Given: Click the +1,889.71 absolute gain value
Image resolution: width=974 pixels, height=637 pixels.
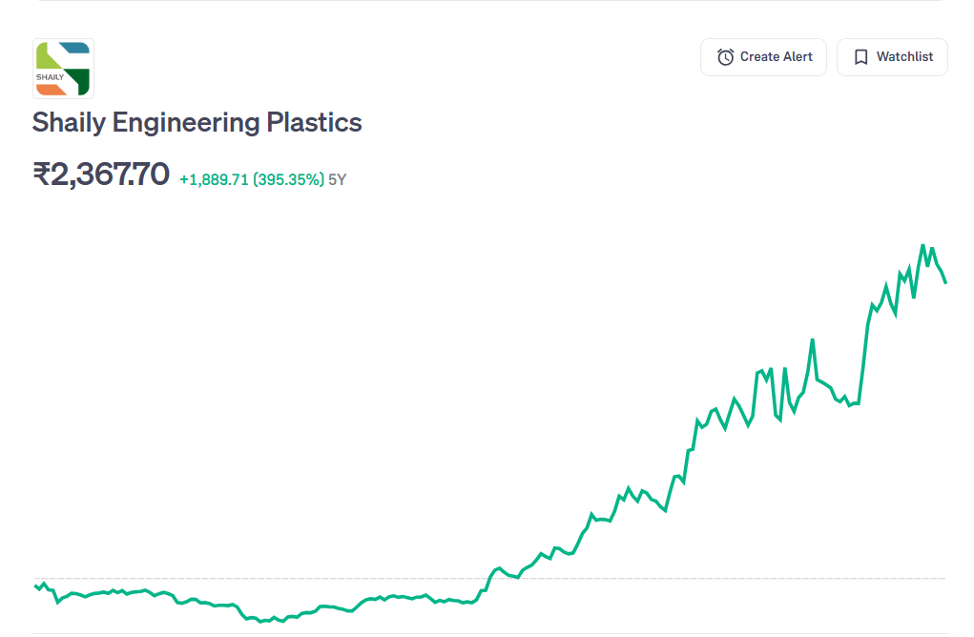Looking at the screenshot, I should [214, 179].
